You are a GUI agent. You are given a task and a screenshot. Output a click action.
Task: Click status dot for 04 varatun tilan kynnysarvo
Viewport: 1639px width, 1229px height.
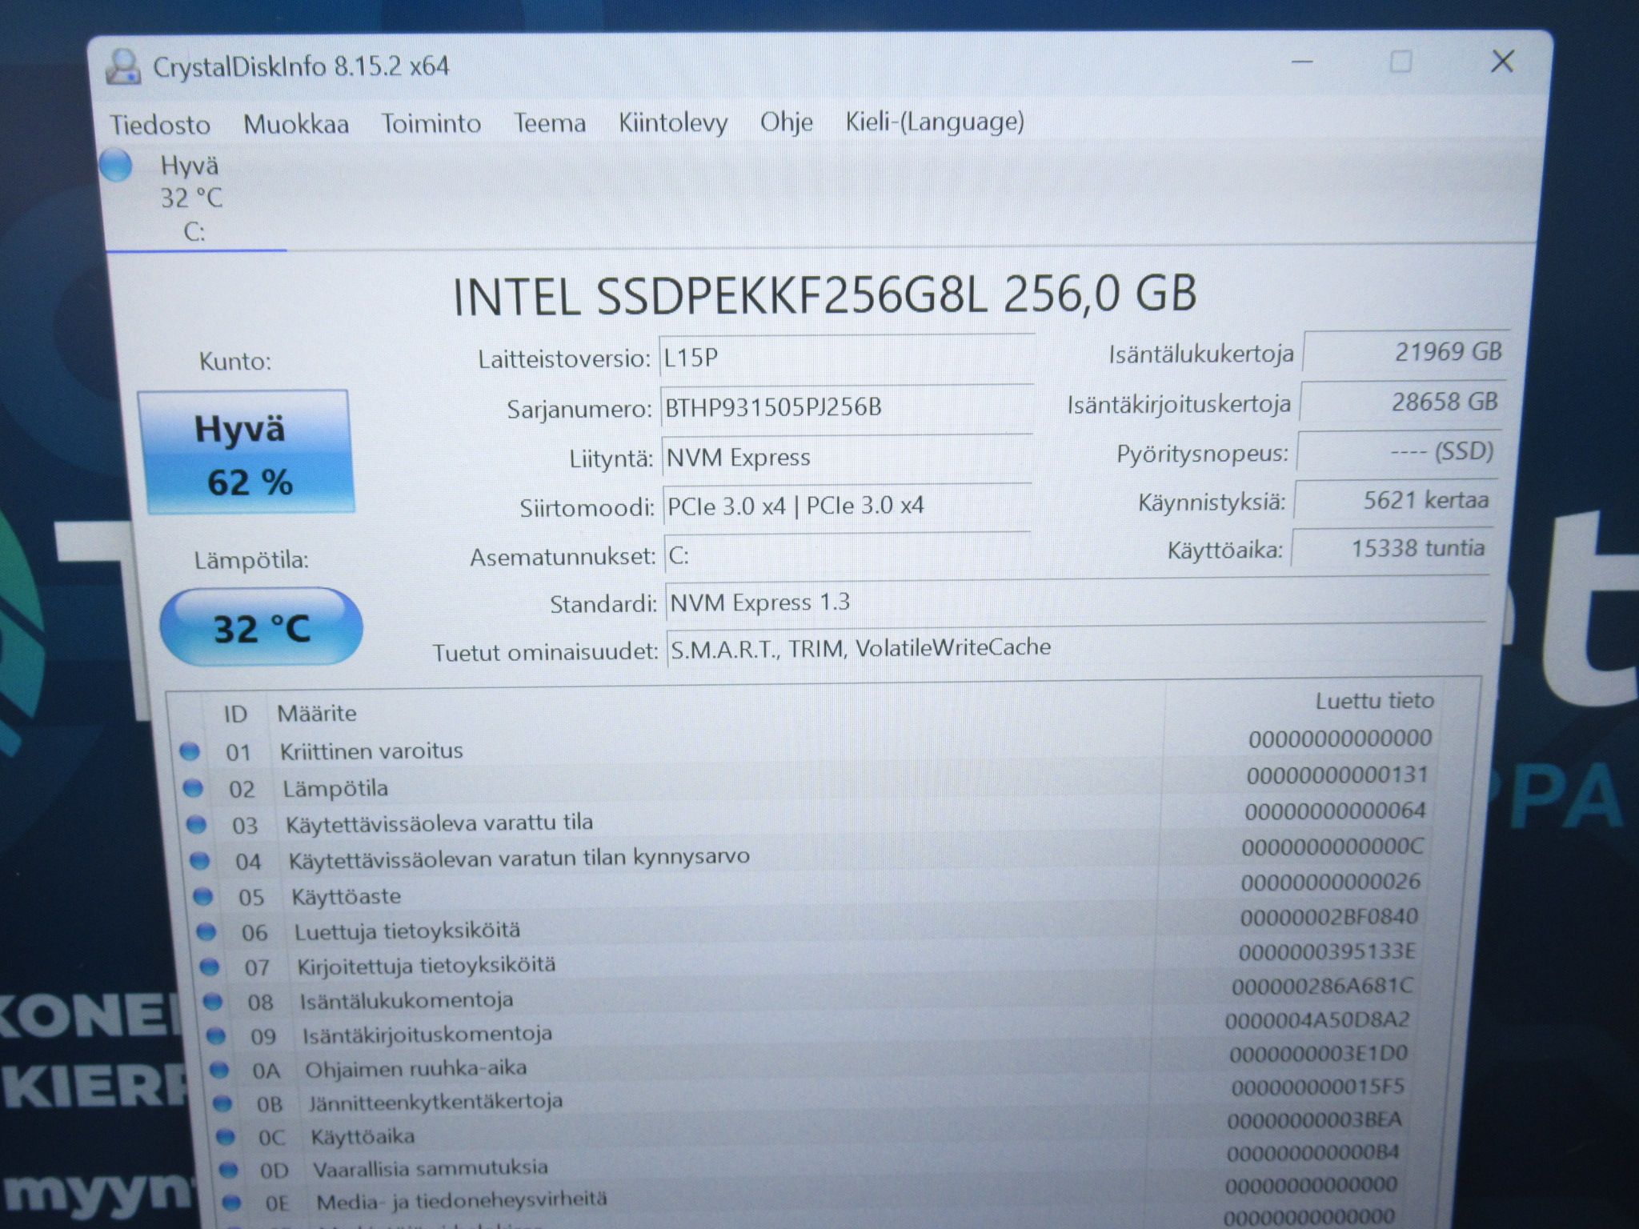pyautogui.click(x=199, y=860)
